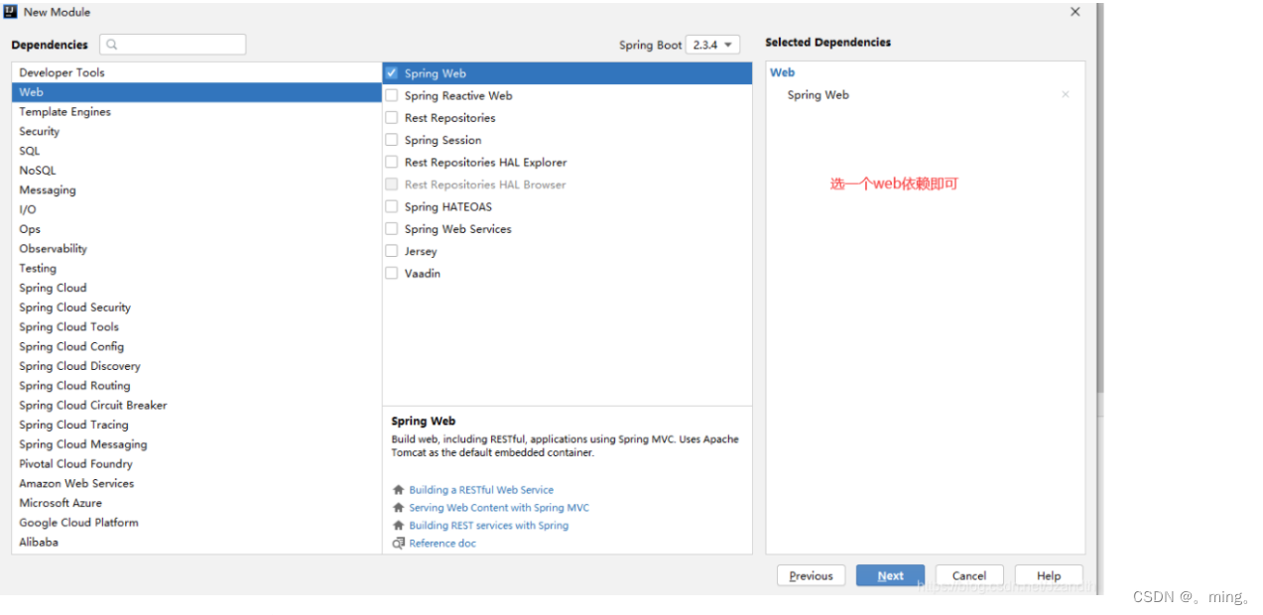1263x615 pixels.
Task: Close the New Module dialog
Action: point(1075,12)
